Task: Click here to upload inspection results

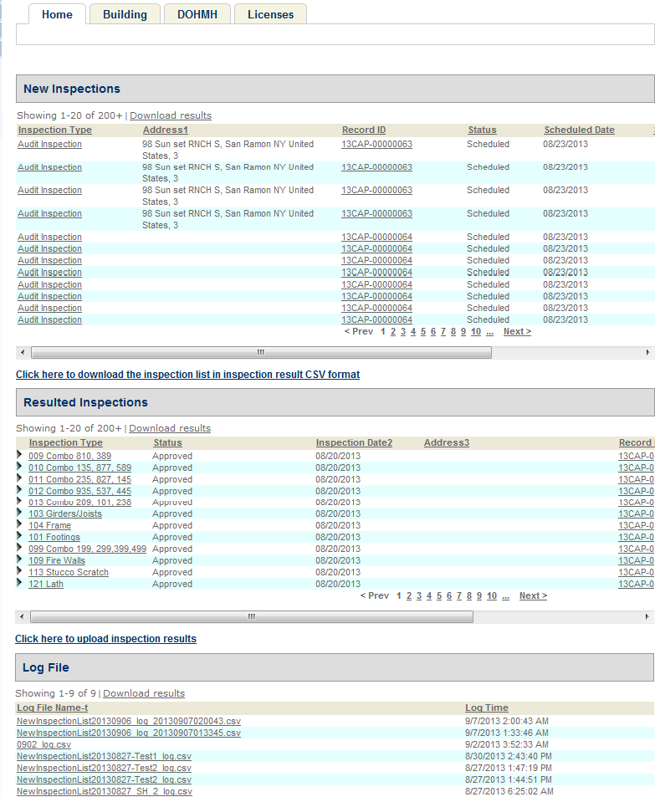Action: tap(105, 639)
